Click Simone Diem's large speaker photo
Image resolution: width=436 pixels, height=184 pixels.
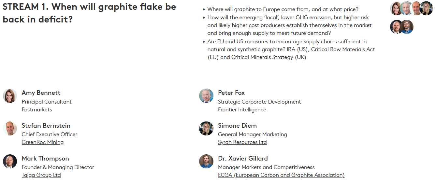[206, 129]
